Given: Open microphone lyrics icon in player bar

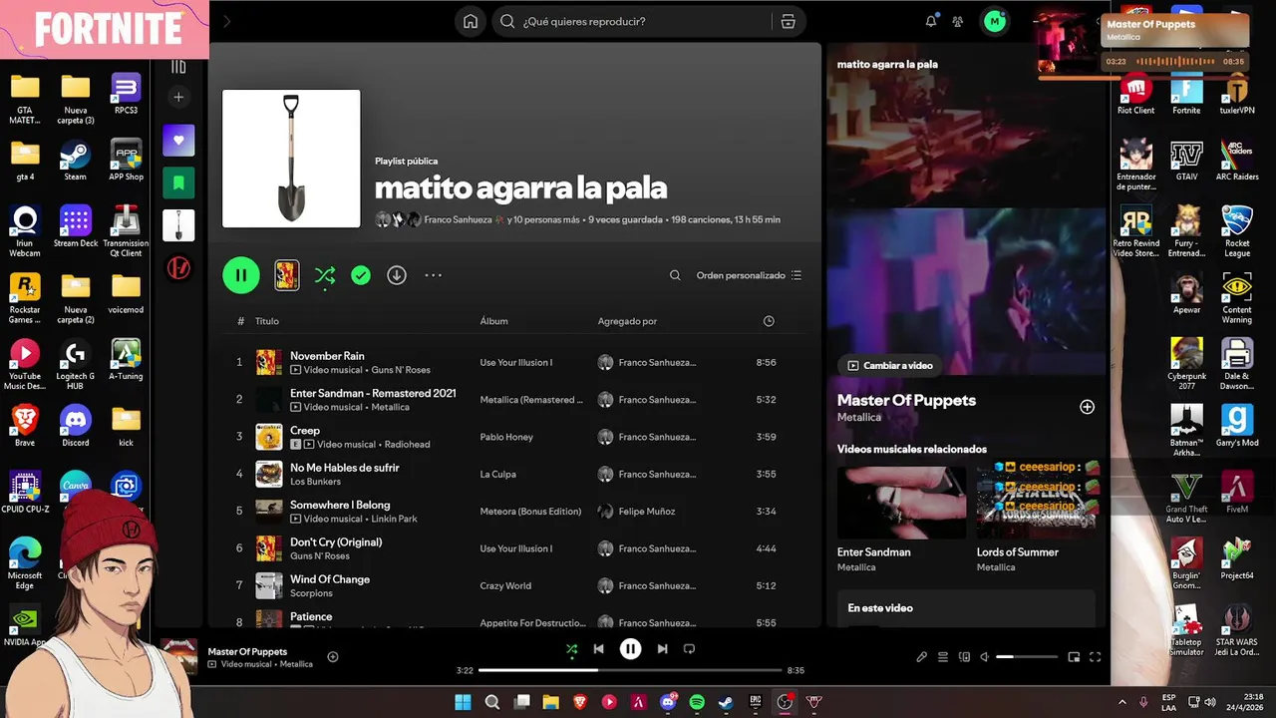Looking at the screenshot, I should 922,657.
